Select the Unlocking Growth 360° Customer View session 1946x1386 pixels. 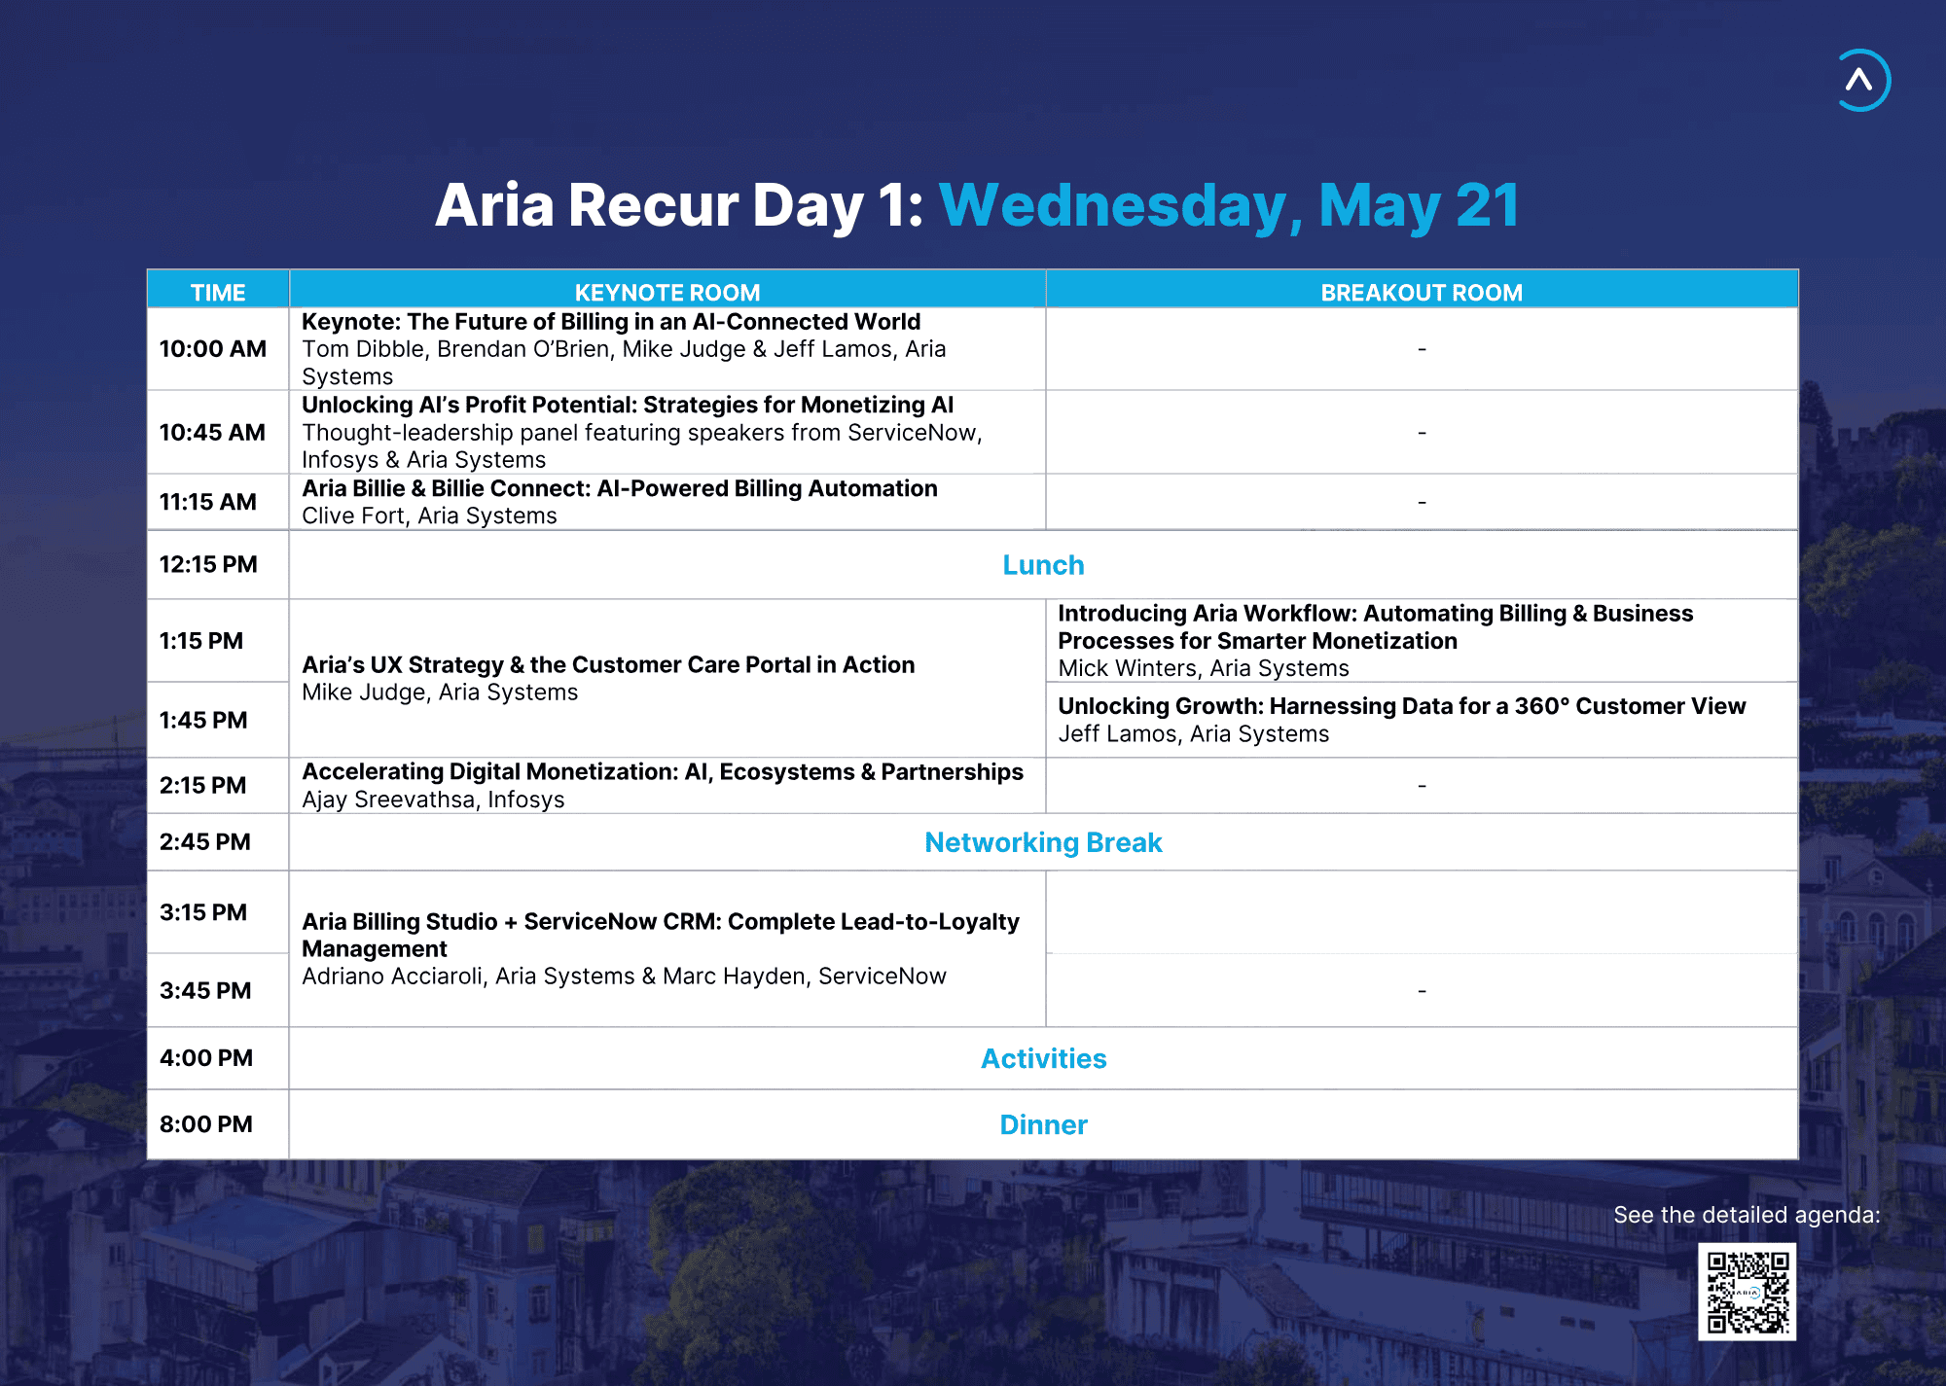1401,720
